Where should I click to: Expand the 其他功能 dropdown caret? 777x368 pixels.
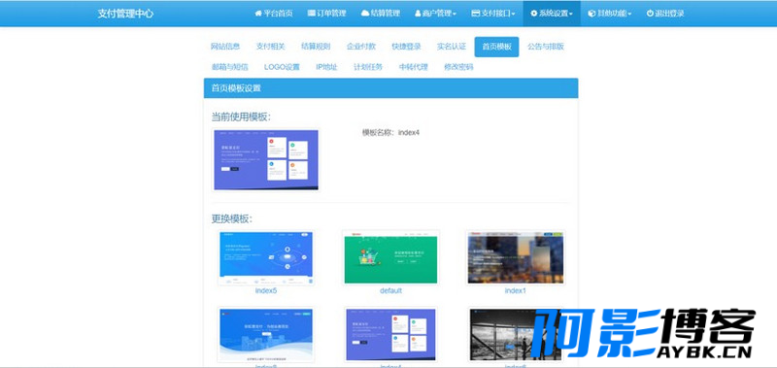point(629,14)
